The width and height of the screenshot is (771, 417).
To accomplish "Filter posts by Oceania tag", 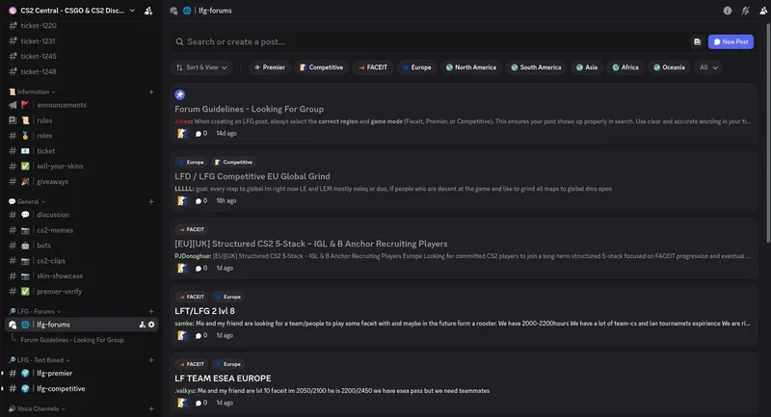I will click(x=669, y=67).
